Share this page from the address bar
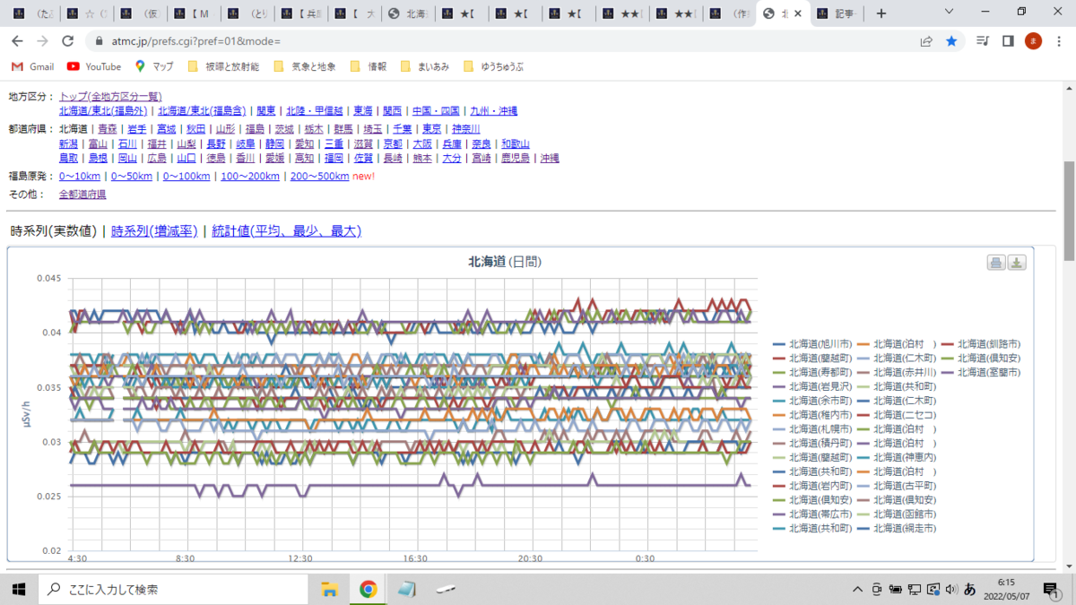This screenshot has width=1076, height=605. click(926, 41)
